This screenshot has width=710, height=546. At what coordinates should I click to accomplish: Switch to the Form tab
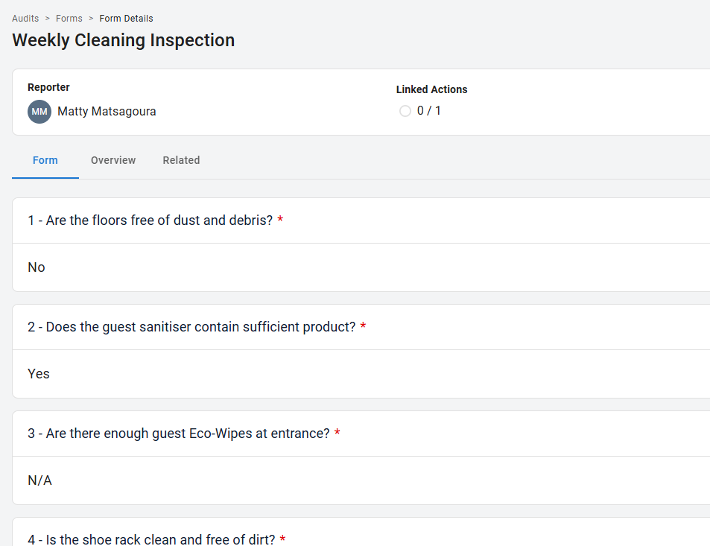coord(45,160)
